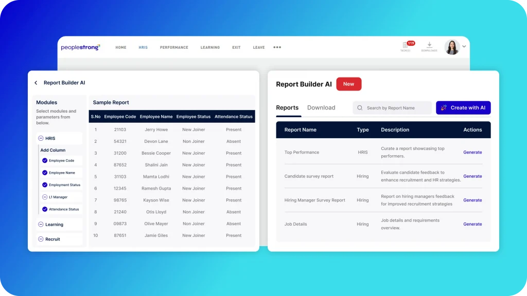Uncheck the Attendance Status column checkbox
The image size is (527, 296).
coord(45,209)
